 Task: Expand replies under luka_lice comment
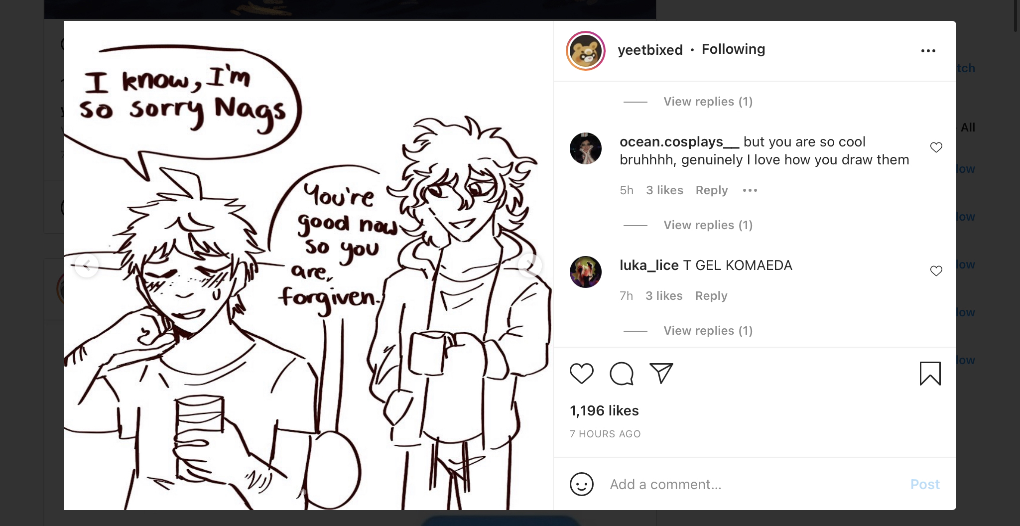tap(708, 331)
